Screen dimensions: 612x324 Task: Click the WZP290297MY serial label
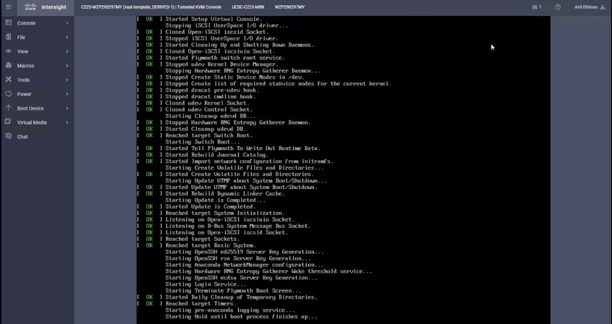[x=290, y=7]
